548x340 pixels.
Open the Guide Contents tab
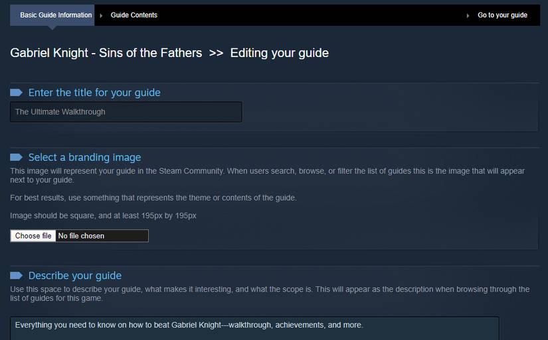tap(134, 15)
